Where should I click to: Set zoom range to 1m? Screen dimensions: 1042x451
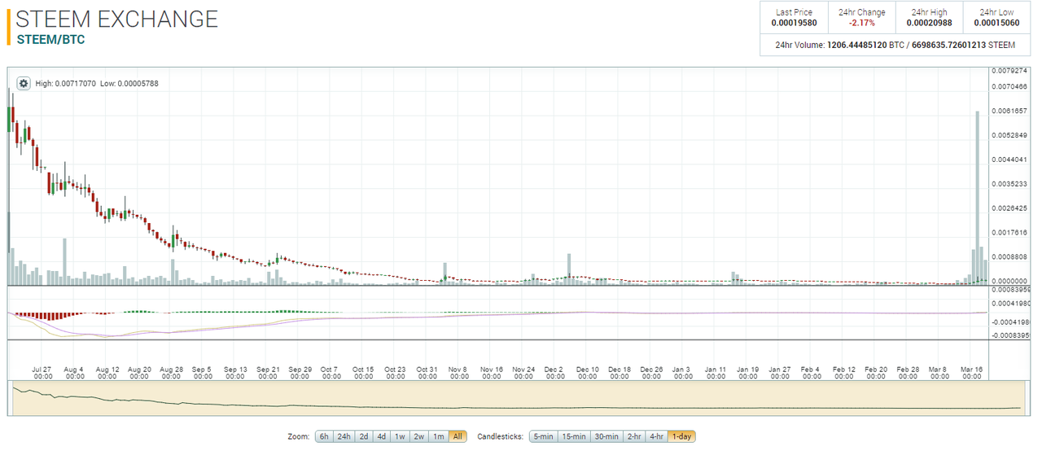pos(438,436)
